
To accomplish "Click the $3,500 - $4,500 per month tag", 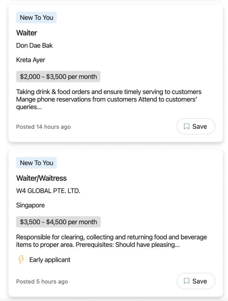I will click(58, 222).
